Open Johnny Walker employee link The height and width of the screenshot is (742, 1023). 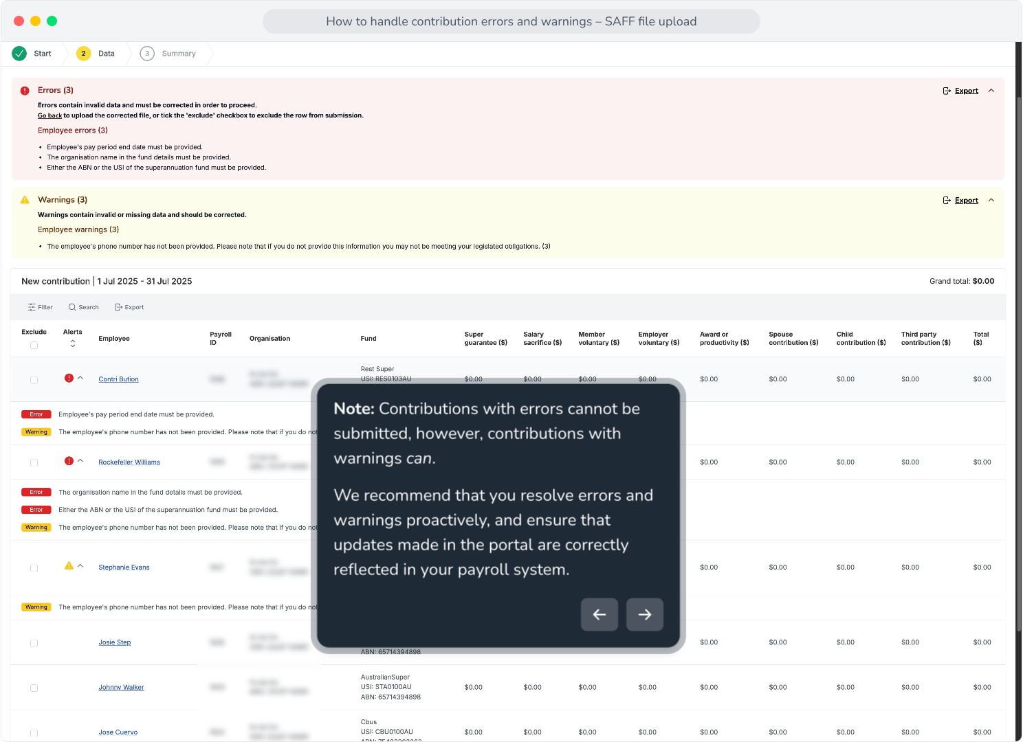coord(121,687)
